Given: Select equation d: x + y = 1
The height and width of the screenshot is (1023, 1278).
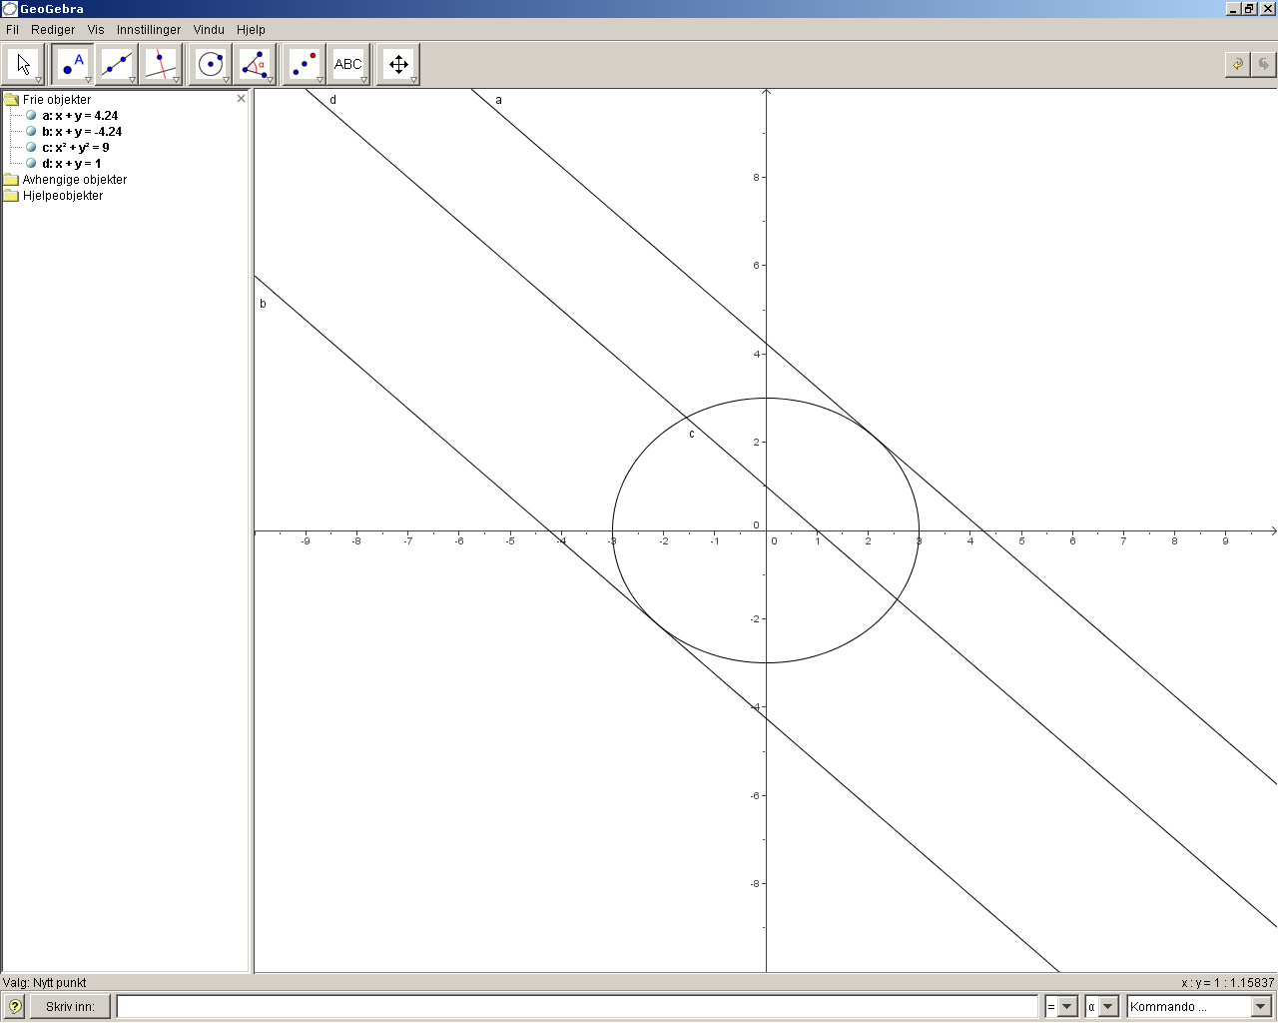Looking at the screenshot, I should pos(72,164).
